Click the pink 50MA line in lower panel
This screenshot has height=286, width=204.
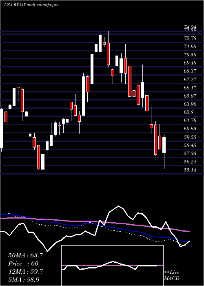click(x=95, y=221)
